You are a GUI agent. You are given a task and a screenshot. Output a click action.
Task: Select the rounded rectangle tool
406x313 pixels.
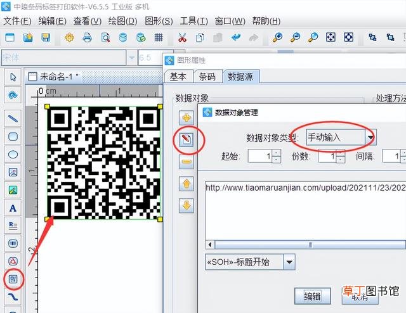point(13,137)
